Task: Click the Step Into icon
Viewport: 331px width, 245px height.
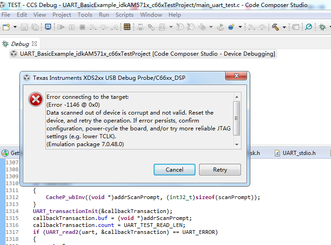Action: pyautogui.click(x=93, y=27)
